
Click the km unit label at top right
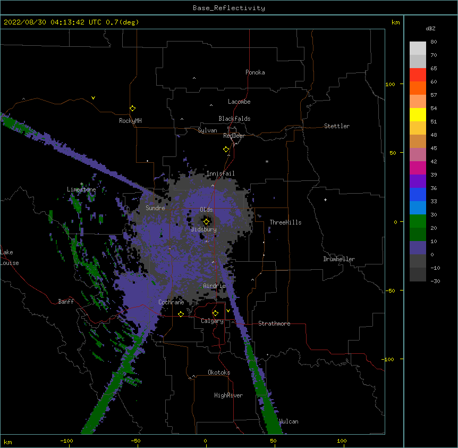395,22
